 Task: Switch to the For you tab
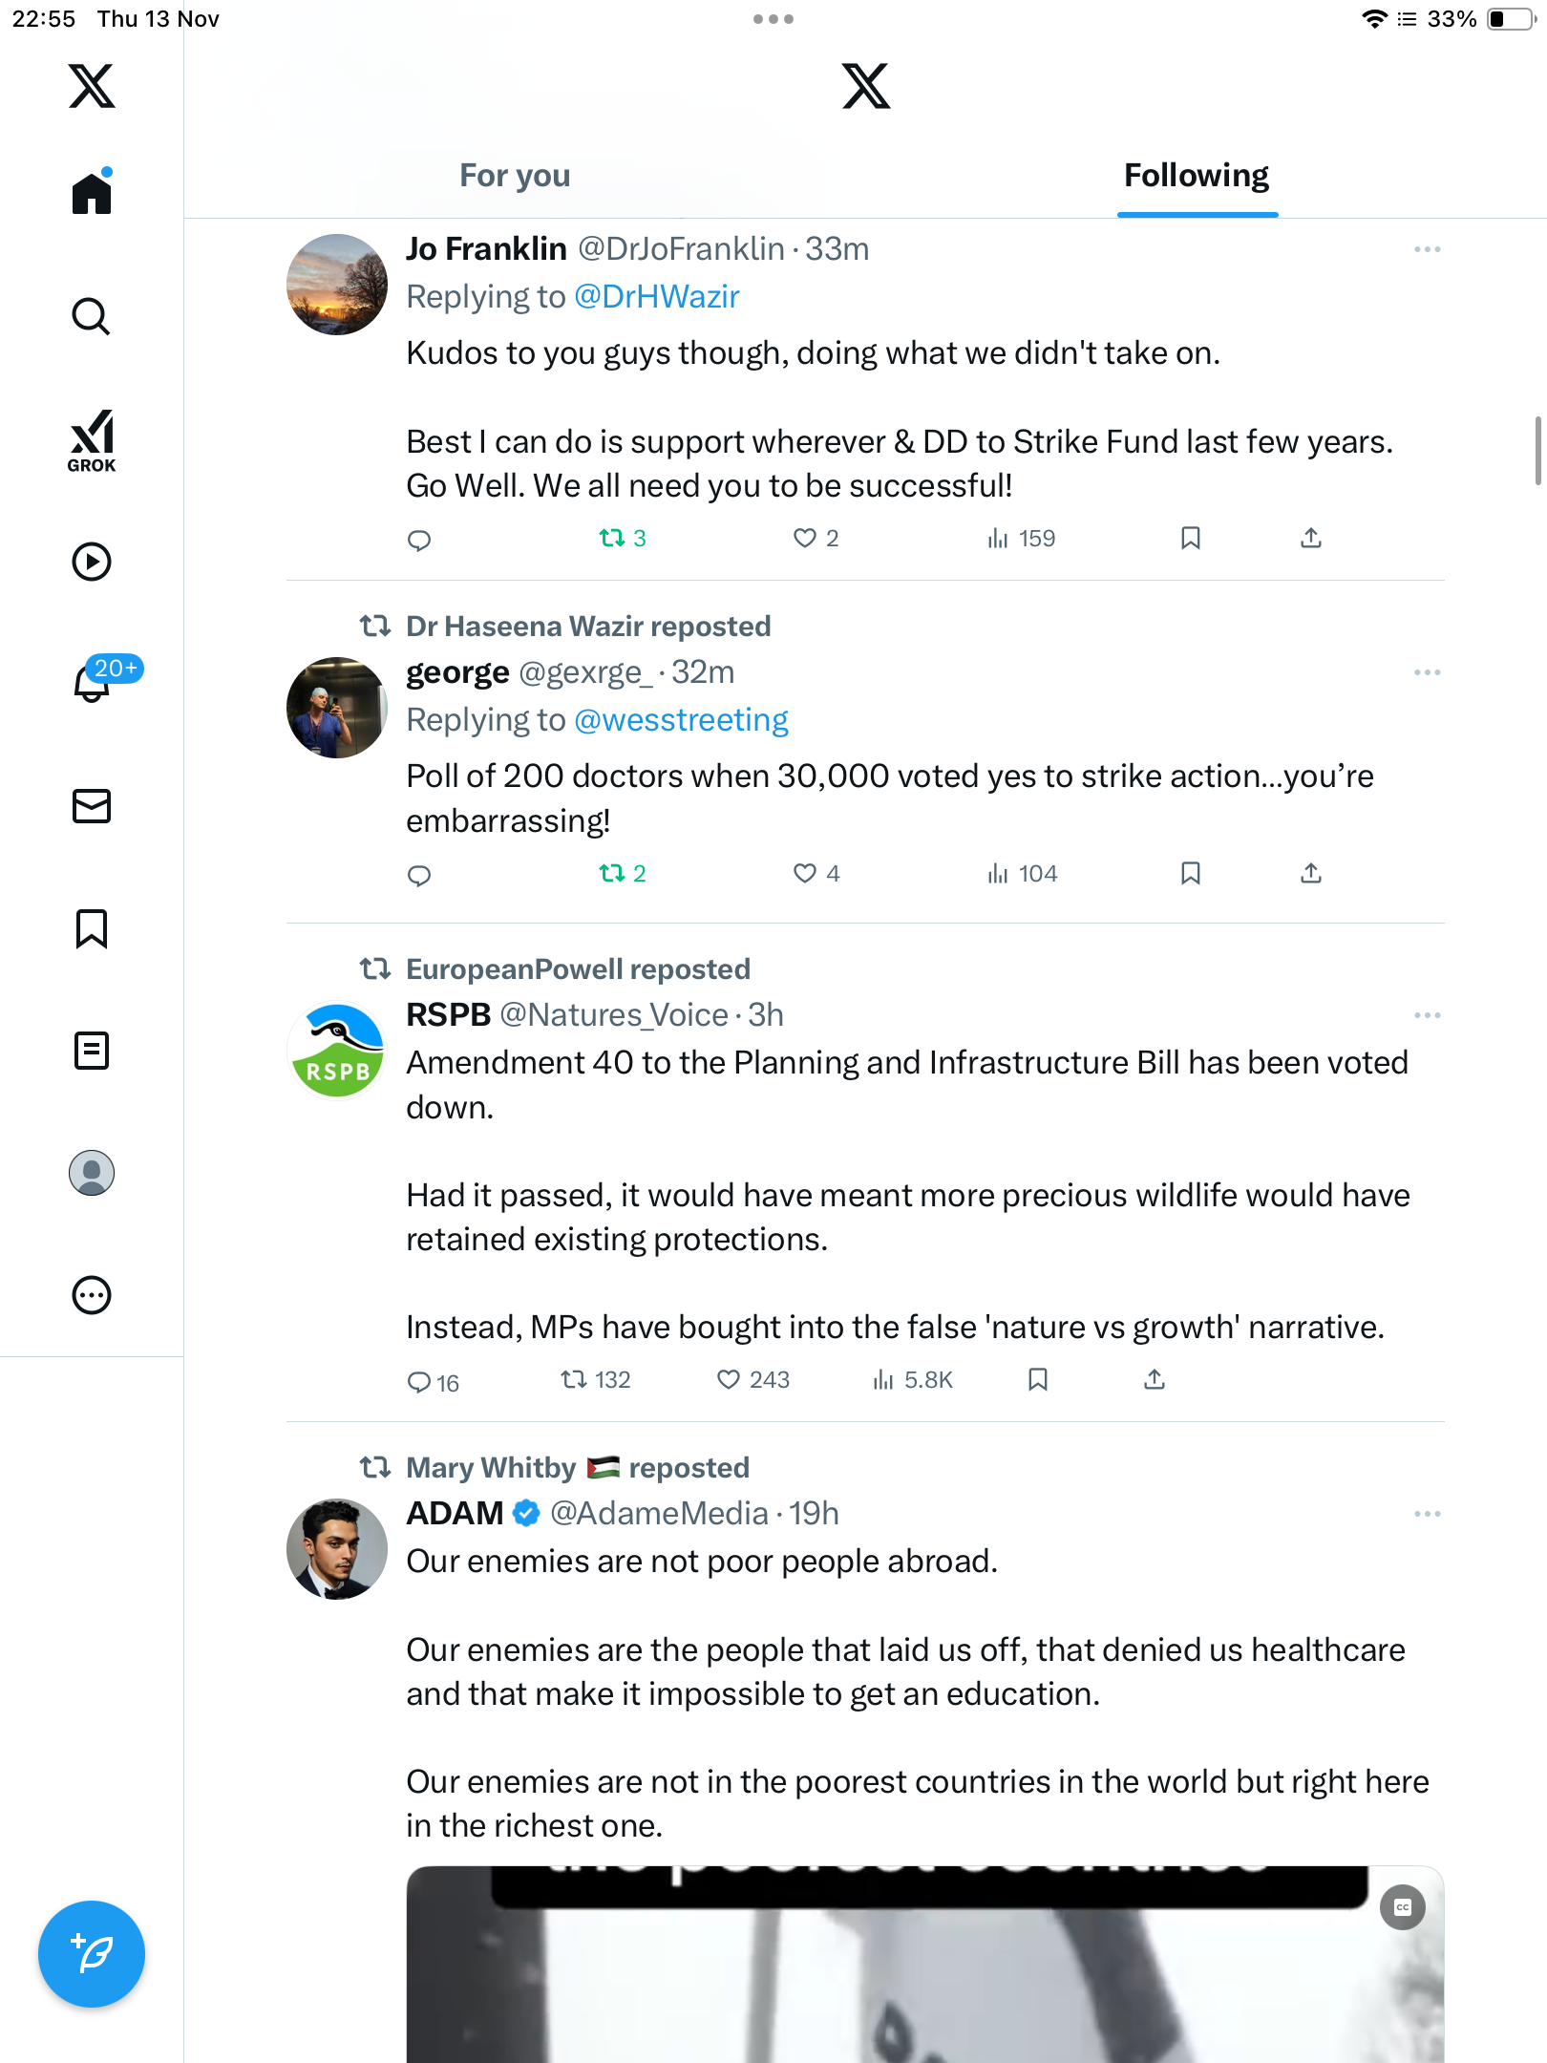[x=515, y=176]
